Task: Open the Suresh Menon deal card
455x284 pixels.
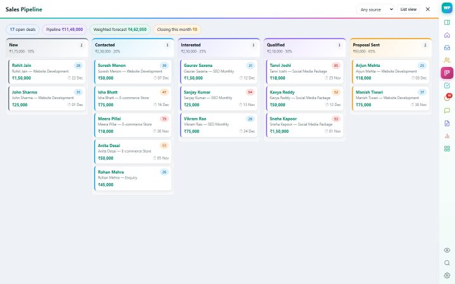Action: click(x=133, y=71)
